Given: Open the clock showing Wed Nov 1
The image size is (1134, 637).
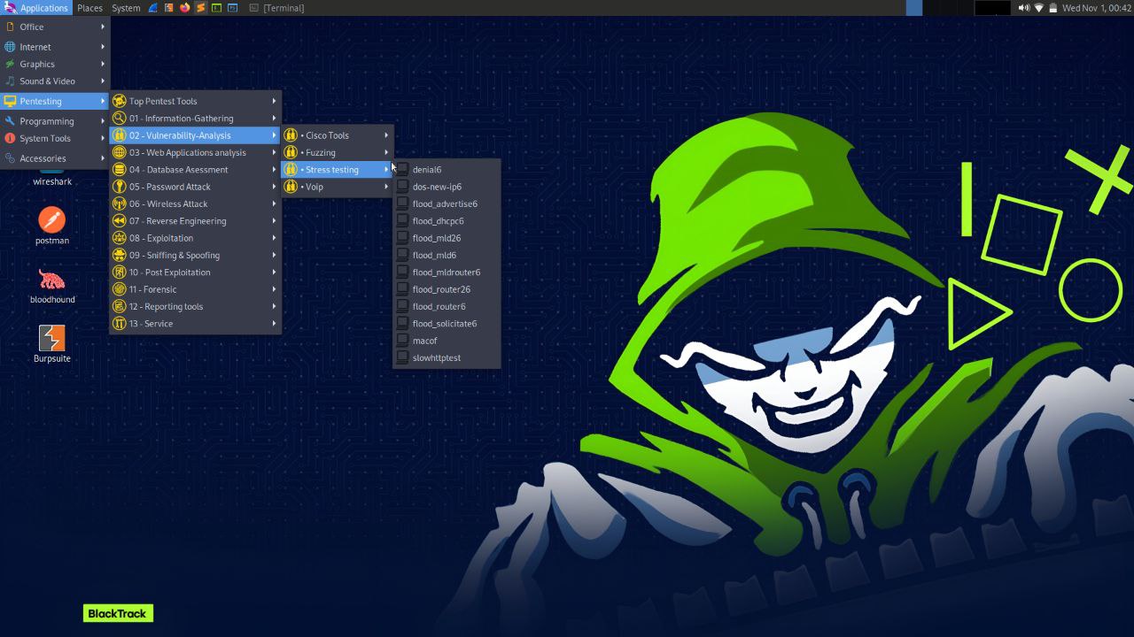Looking at the screenshot, I should [x=1096, y=8].
